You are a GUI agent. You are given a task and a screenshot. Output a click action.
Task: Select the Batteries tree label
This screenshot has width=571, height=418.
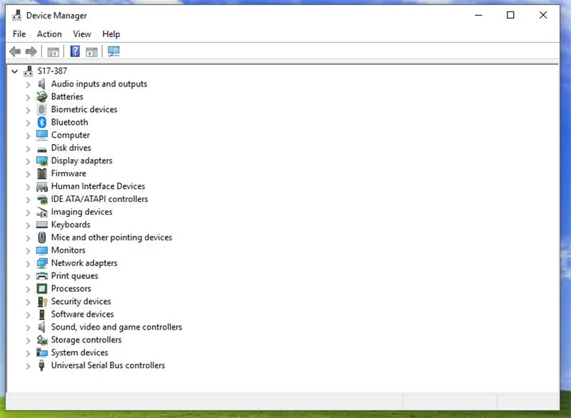(x=67, y=97)
